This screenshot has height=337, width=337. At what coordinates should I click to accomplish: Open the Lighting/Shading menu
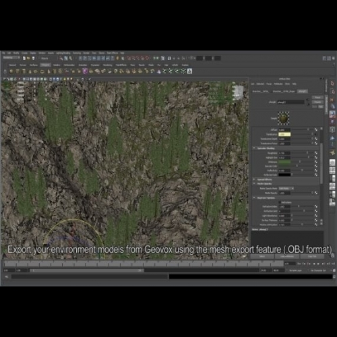[x=63, y=53]
